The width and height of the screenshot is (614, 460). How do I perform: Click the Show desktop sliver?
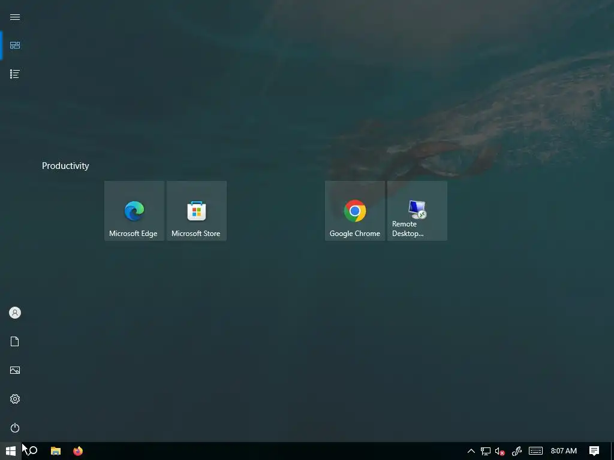[612, 451]
